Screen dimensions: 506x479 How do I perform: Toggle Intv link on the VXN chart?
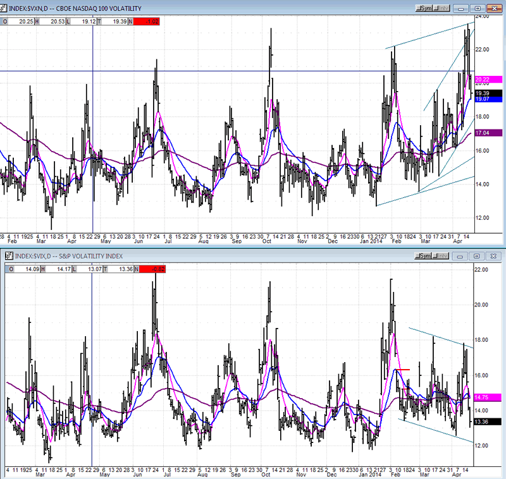(x=443, y=8)
